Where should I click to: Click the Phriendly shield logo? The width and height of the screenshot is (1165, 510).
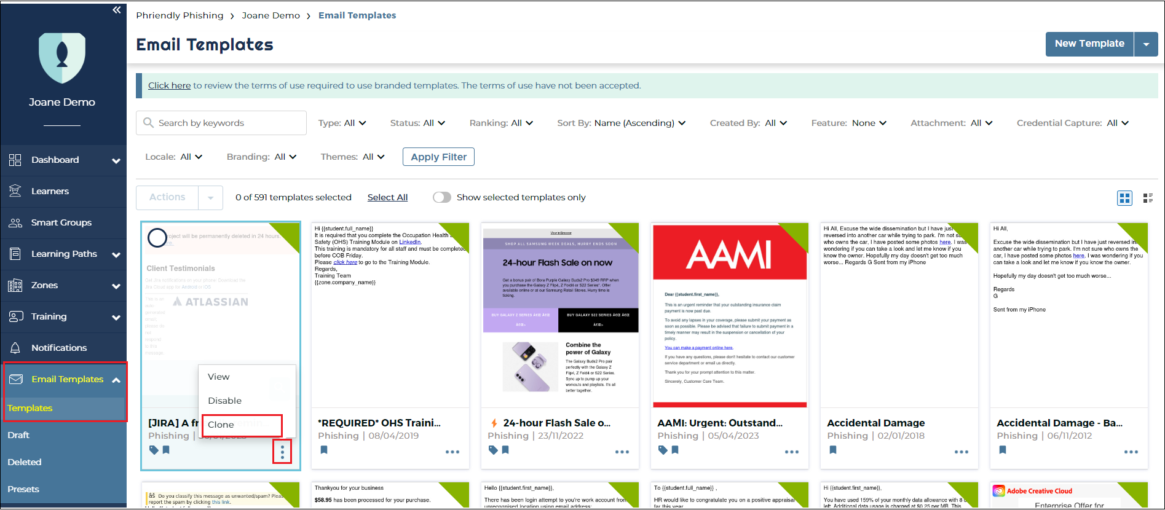62,58
